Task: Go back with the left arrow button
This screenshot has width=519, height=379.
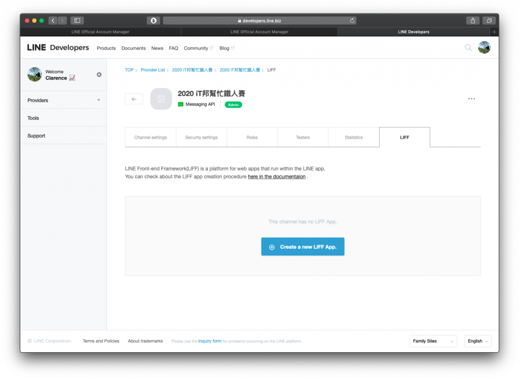Action: [134, 99]
